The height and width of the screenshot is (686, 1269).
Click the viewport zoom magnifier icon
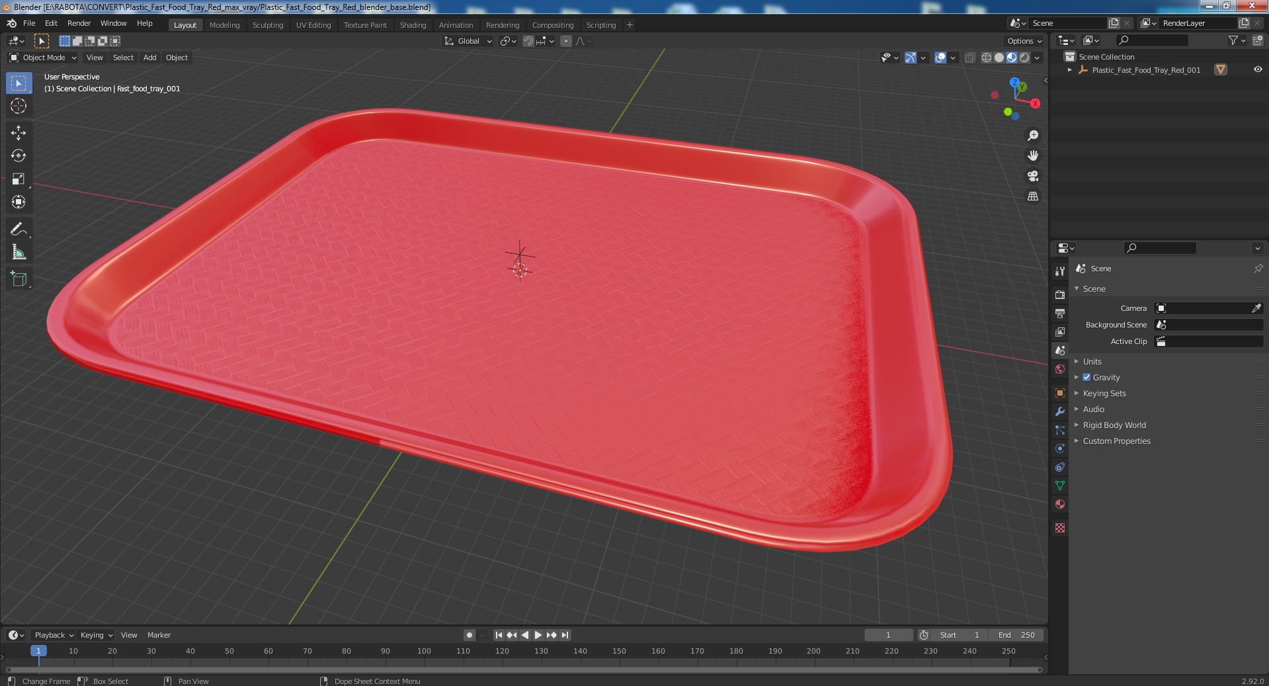pos(1033,136)
